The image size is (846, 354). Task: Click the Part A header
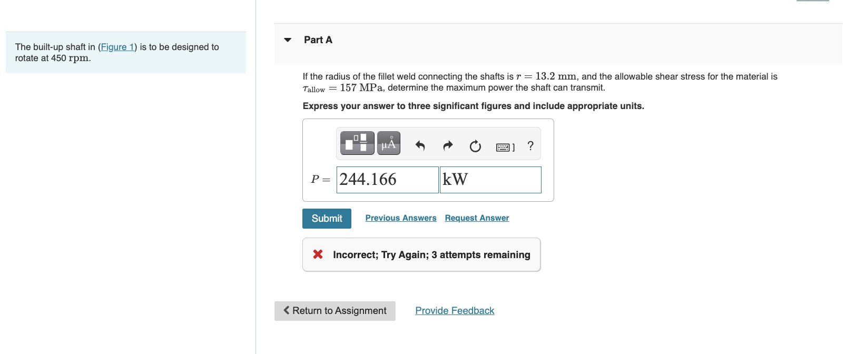coord(318,40)
